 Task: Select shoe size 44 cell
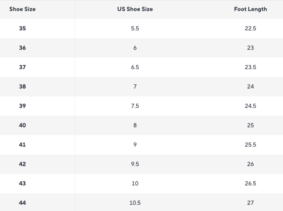(x=22, y=203)
